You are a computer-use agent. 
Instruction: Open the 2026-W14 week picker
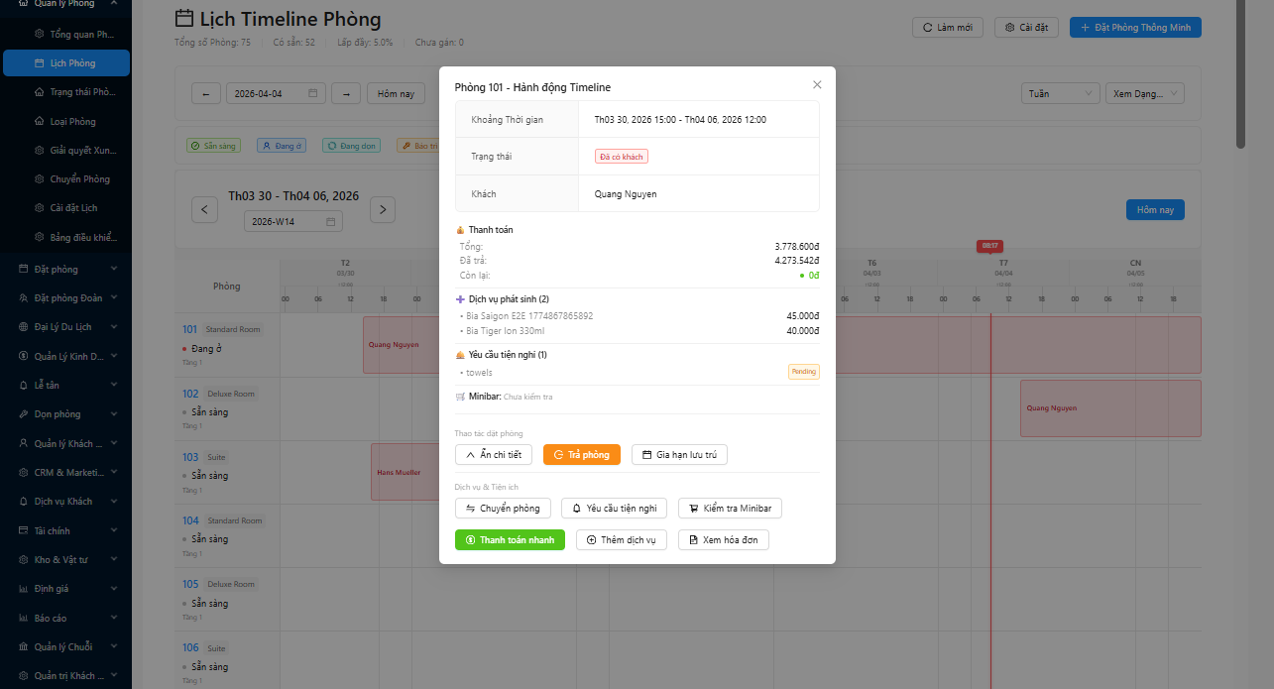coord(293,221)
